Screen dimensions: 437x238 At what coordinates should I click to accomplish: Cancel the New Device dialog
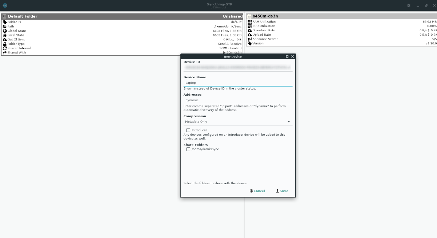click(257, 191)
